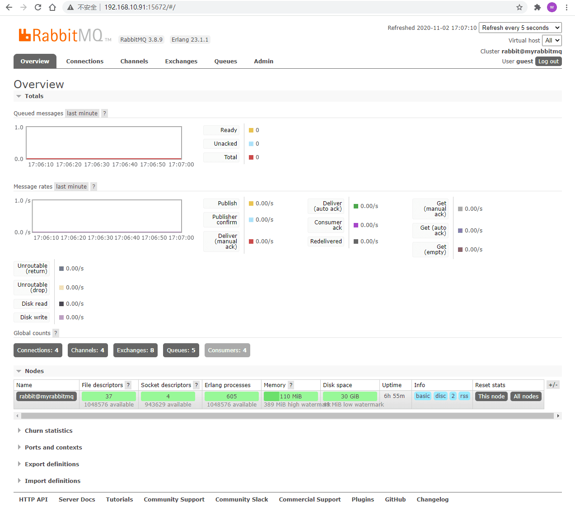Toggle node columns with +/- button

coord(553,385)
